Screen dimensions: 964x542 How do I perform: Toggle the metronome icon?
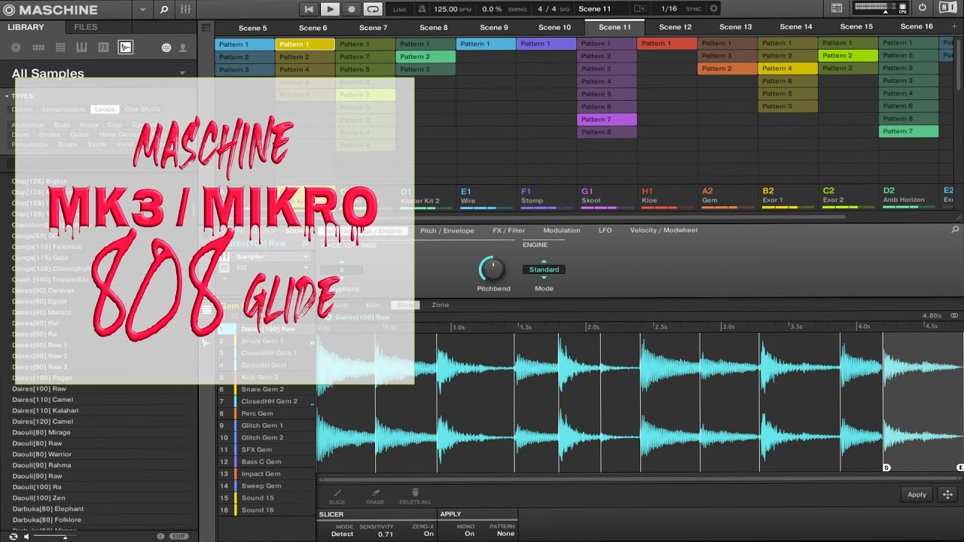click(423, 9)
